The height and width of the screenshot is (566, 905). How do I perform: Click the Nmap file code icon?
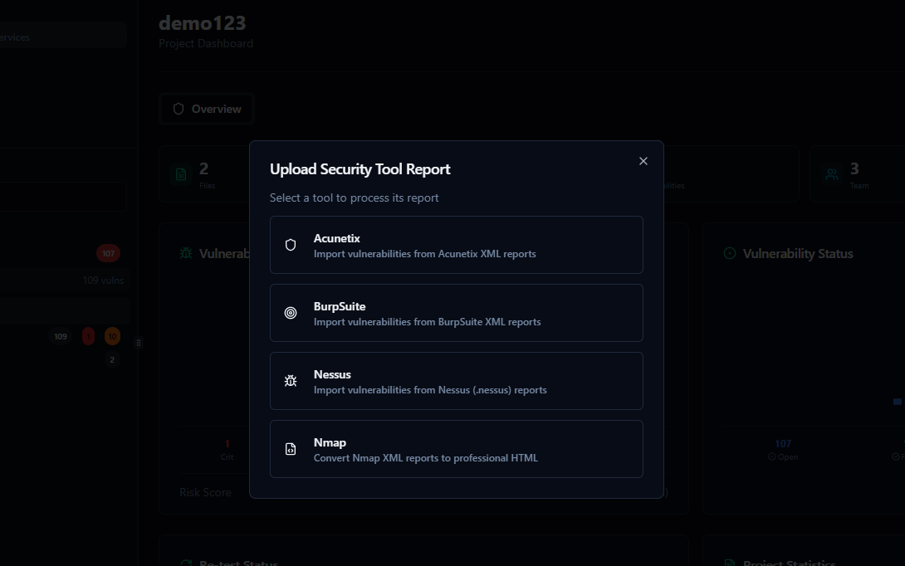291,449
